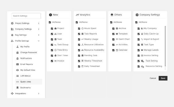Viewport: 174px width, 107px height.
Task: Click the Calendar icon in Others
Action: (117, 50)
